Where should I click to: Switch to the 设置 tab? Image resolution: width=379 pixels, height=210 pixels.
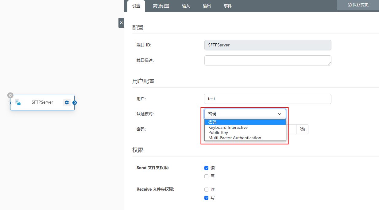pos(136,6)
